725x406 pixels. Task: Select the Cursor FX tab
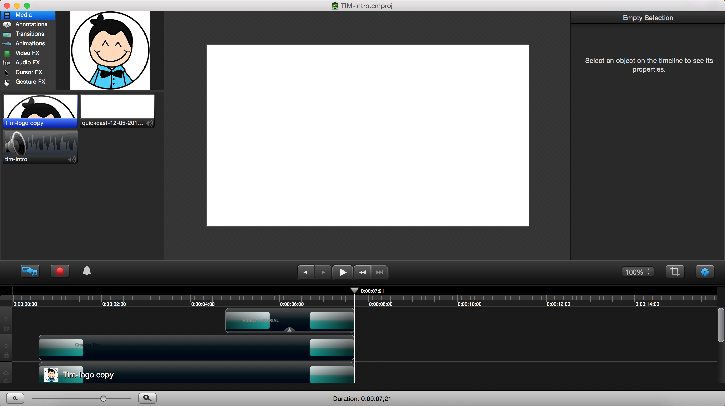point(28,72)
